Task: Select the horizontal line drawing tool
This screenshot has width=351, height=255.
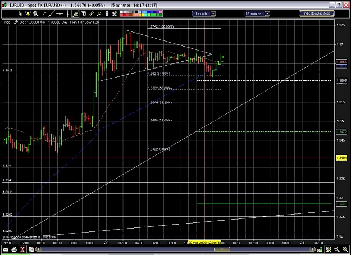Action: [60, 14]
